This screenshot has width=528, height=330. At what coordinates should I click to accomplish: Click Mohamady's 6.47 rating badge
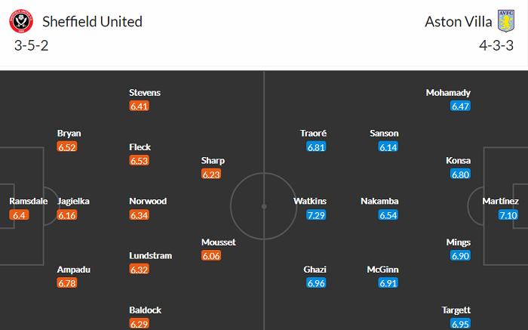pyautogui.click(x=460, y=106)
